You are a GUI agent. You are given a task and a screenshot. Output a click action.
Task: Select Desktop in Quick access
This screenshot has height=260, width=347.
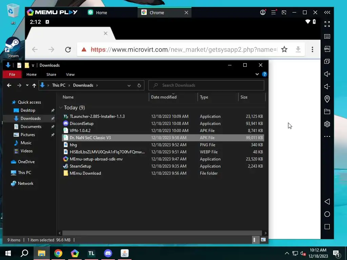(28, 110)
